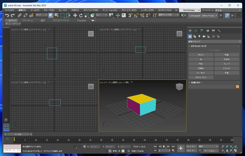Select the Rotate tool

(81, 15)
